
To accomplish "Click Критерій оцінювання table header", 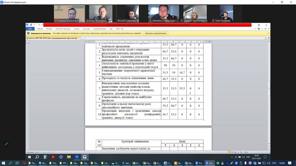I will [x=135, y=141].
